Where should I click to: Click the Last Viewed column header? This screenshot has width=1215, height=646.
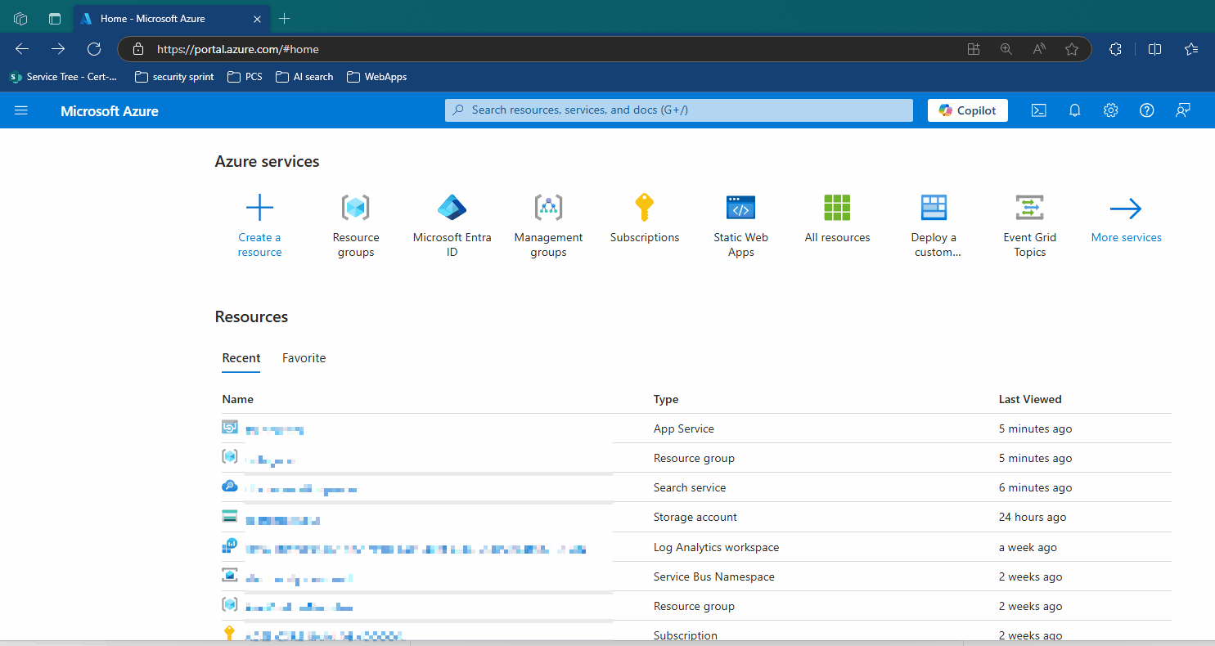pos(1030,400)
